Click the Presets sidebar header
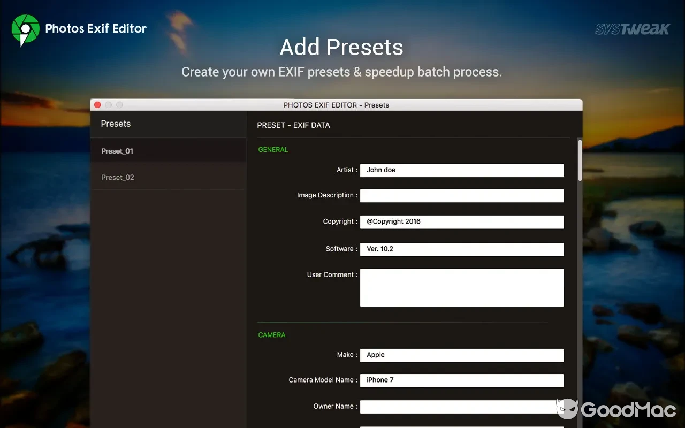685x428 pixels. click(116, 124)
